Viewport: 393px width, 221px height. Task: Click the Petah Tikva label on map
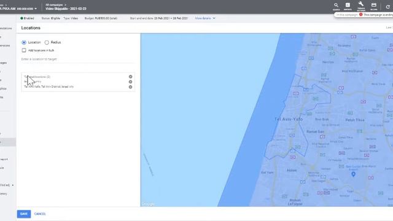point(355,120)
